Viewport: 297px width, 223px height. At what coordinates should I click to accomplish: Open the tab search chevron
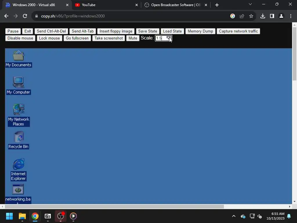point(250,4)
